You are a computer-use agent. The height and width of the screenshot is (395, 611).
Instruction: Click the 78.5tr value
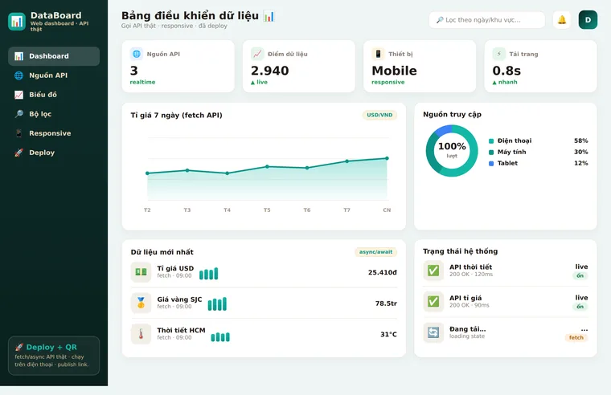386,303
